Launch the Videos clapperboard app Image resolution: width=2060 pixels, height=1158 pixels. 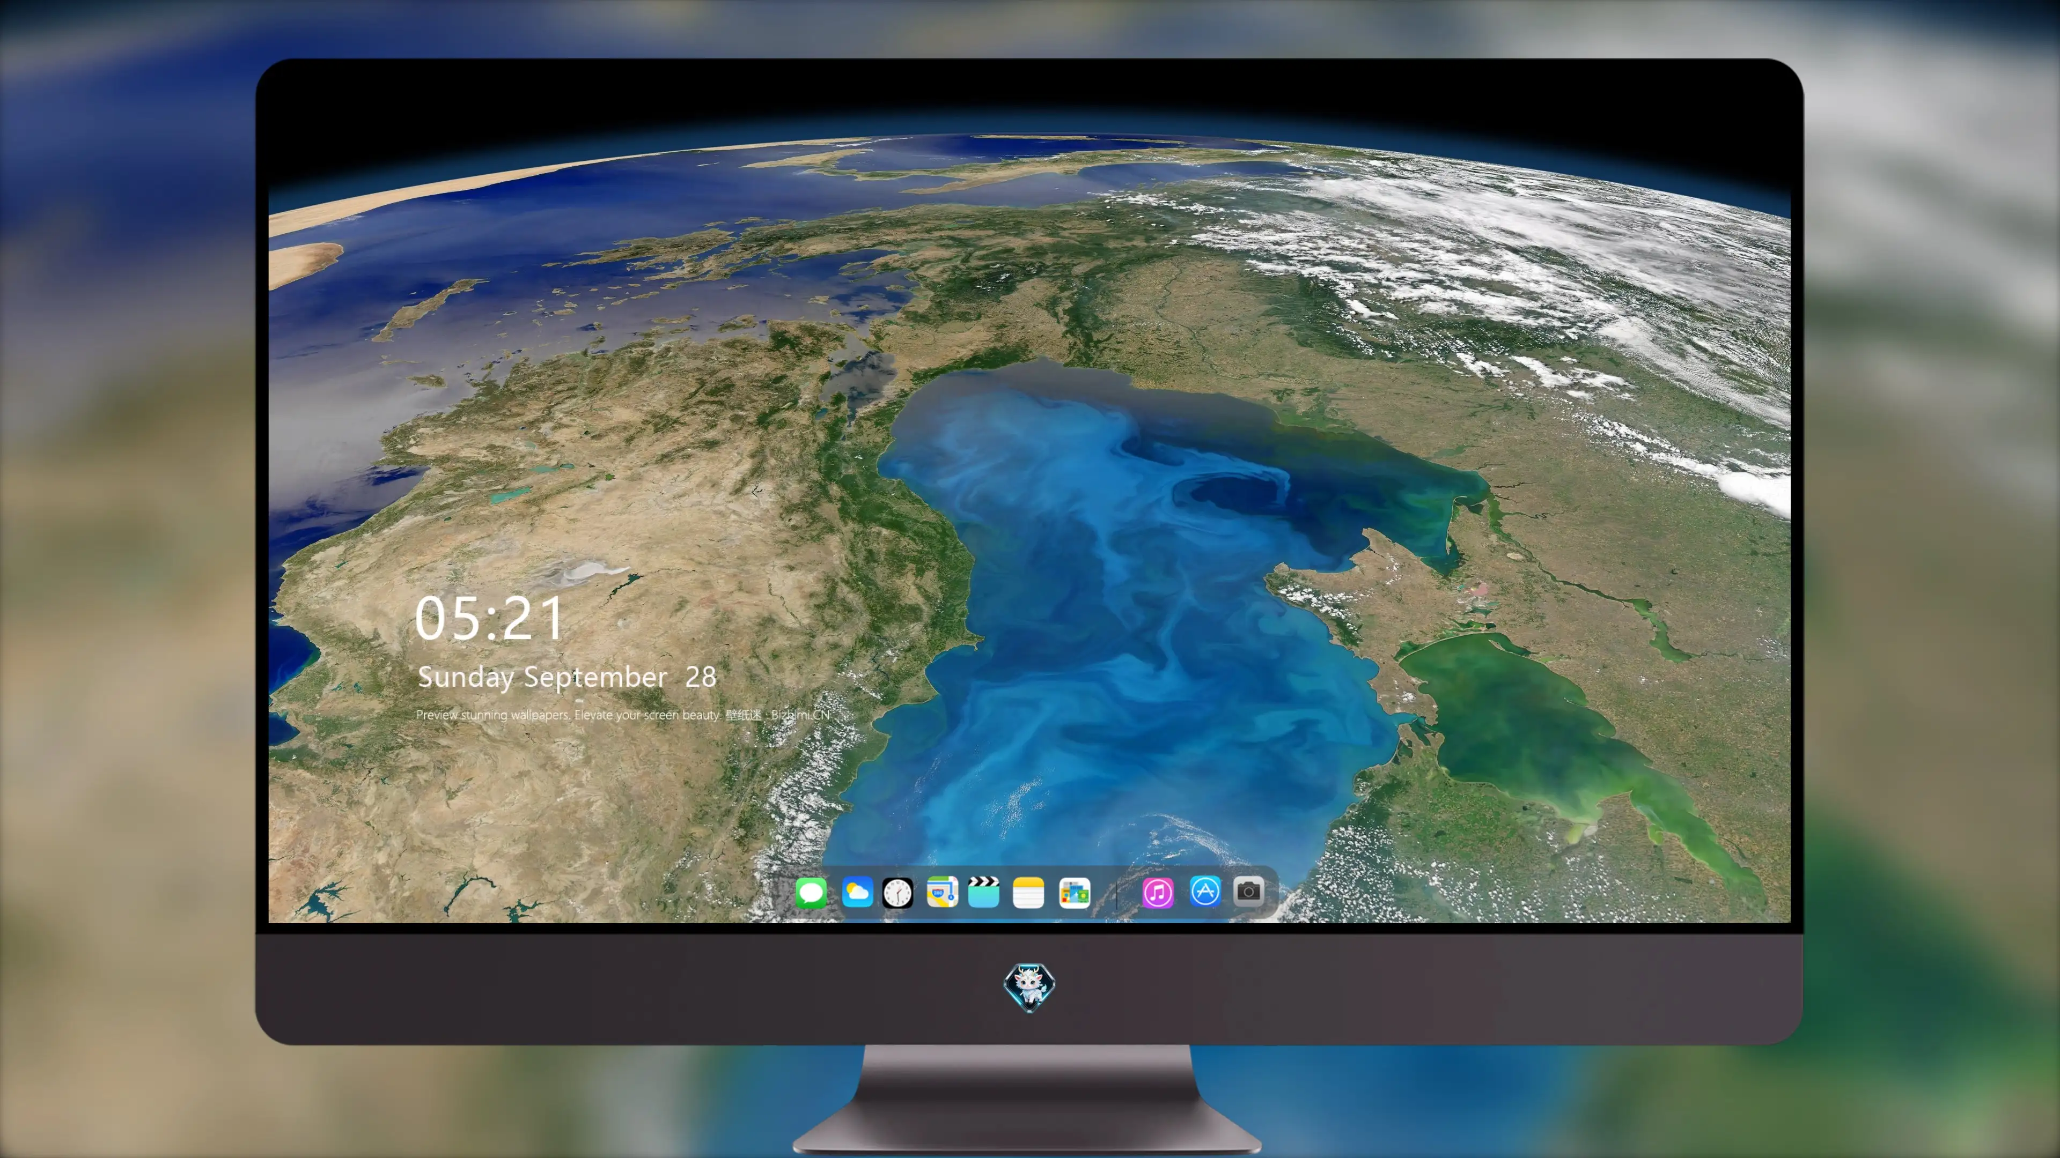pyautogui.click(x=984, y=892)
